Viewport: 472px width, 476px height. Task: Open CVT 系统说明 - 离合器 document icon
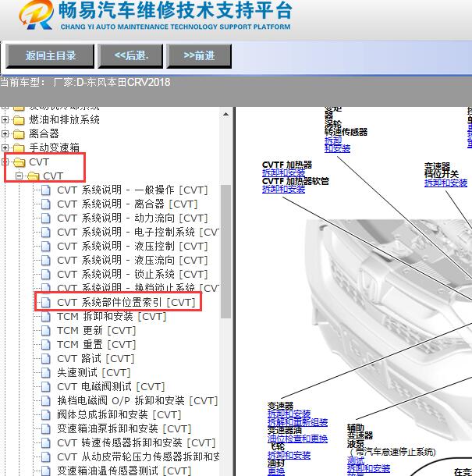46,204
